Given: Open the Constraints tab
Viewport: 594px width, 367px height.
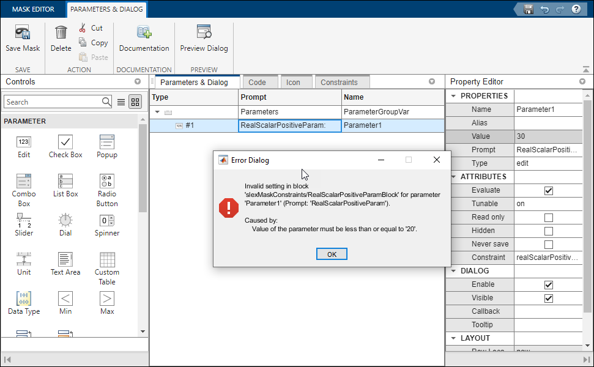Looking at the screenshot, I should pos(342,81).
